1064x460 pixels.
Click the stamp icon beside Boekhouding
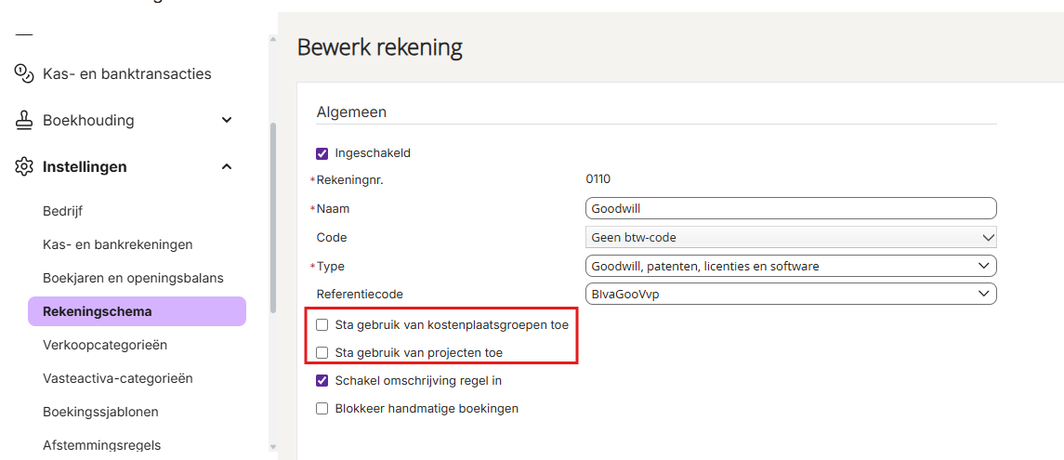coord(24,120)
